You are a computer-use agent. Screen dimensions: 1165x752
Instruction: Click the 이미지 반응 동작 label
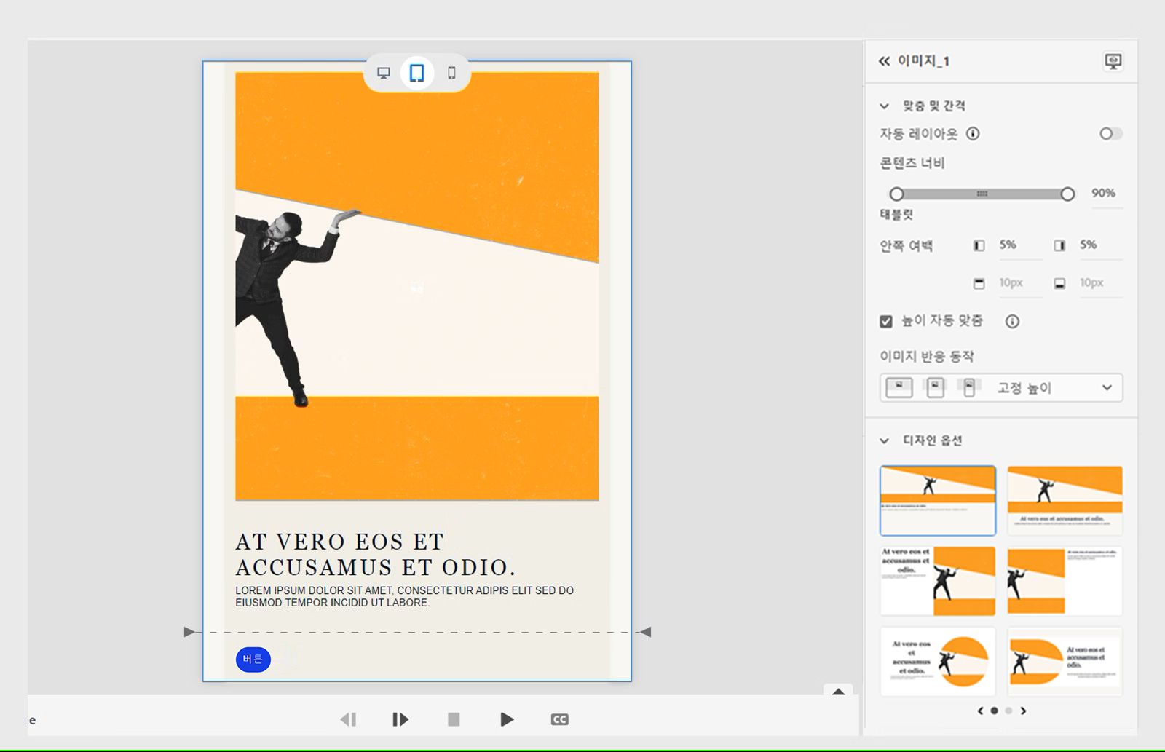pos(926,356)
